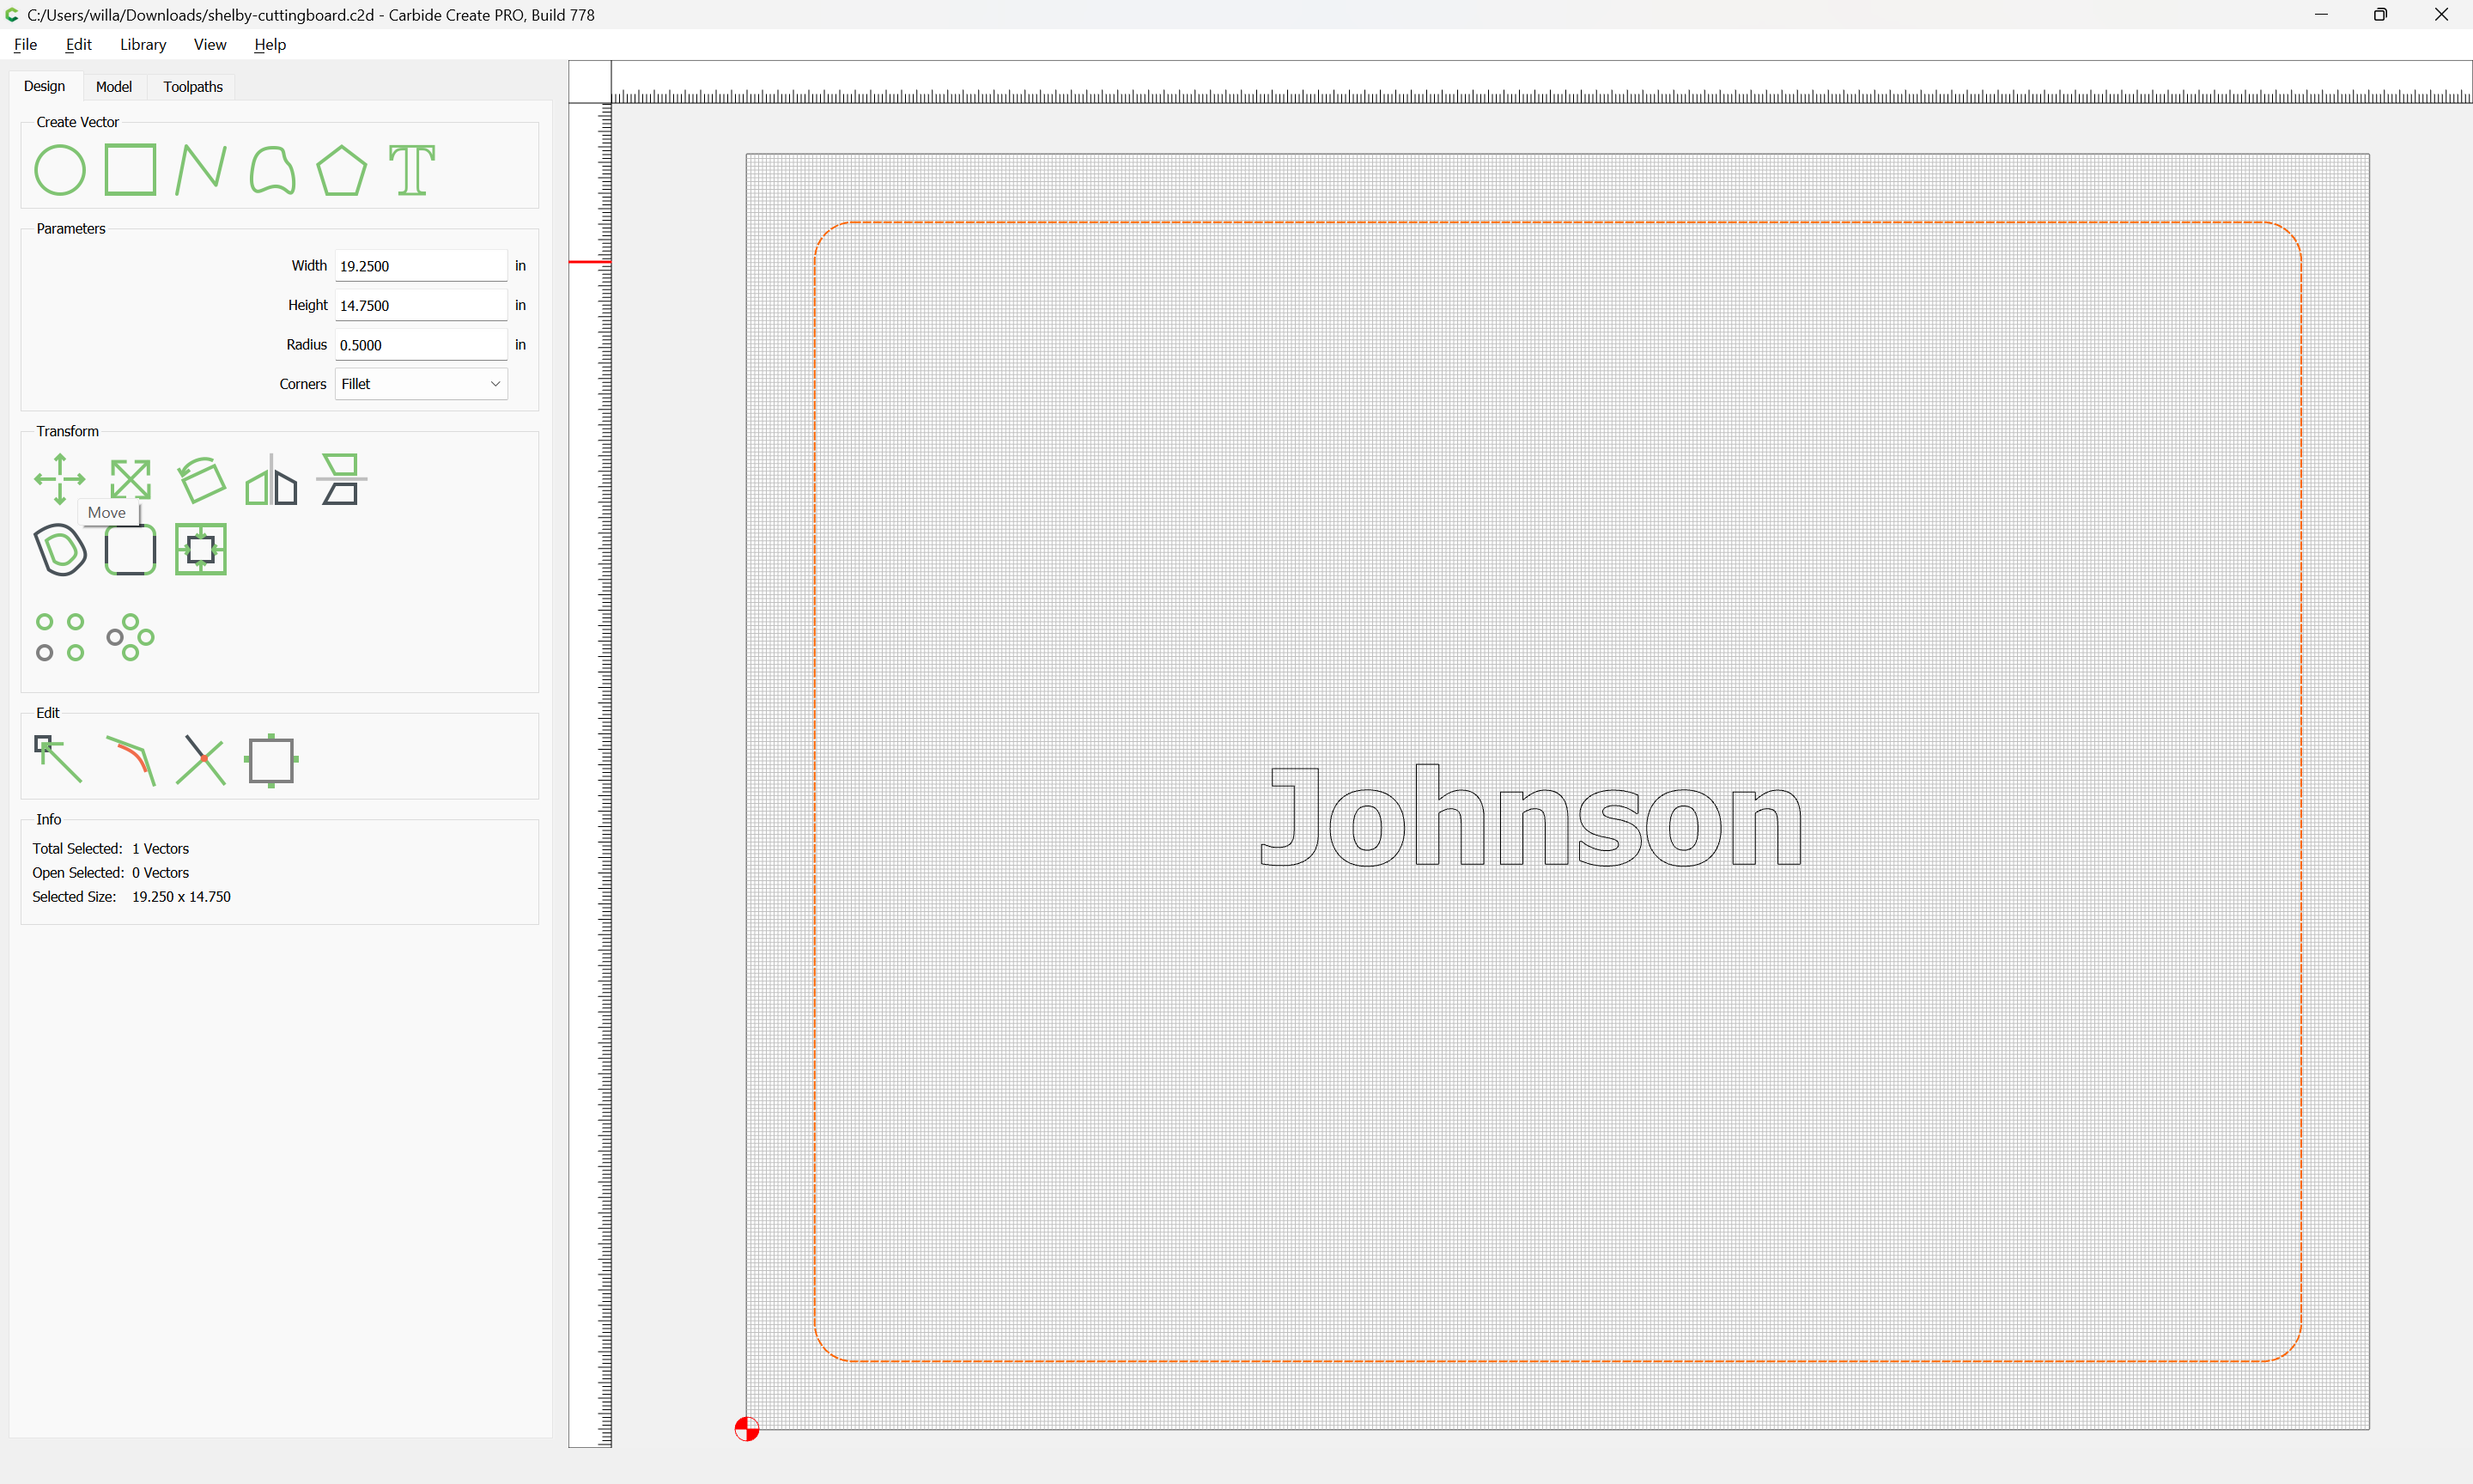Click the Height input field

click(421, 305)
